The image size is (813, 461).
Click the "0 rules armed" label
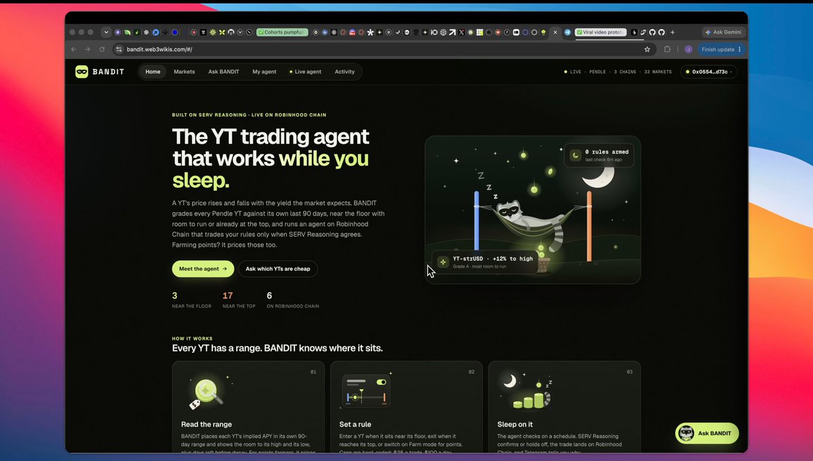[x=607, y=152]
